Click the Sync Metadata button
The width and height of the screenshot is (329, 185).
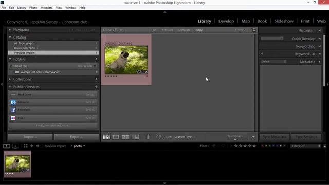point(275,137)
